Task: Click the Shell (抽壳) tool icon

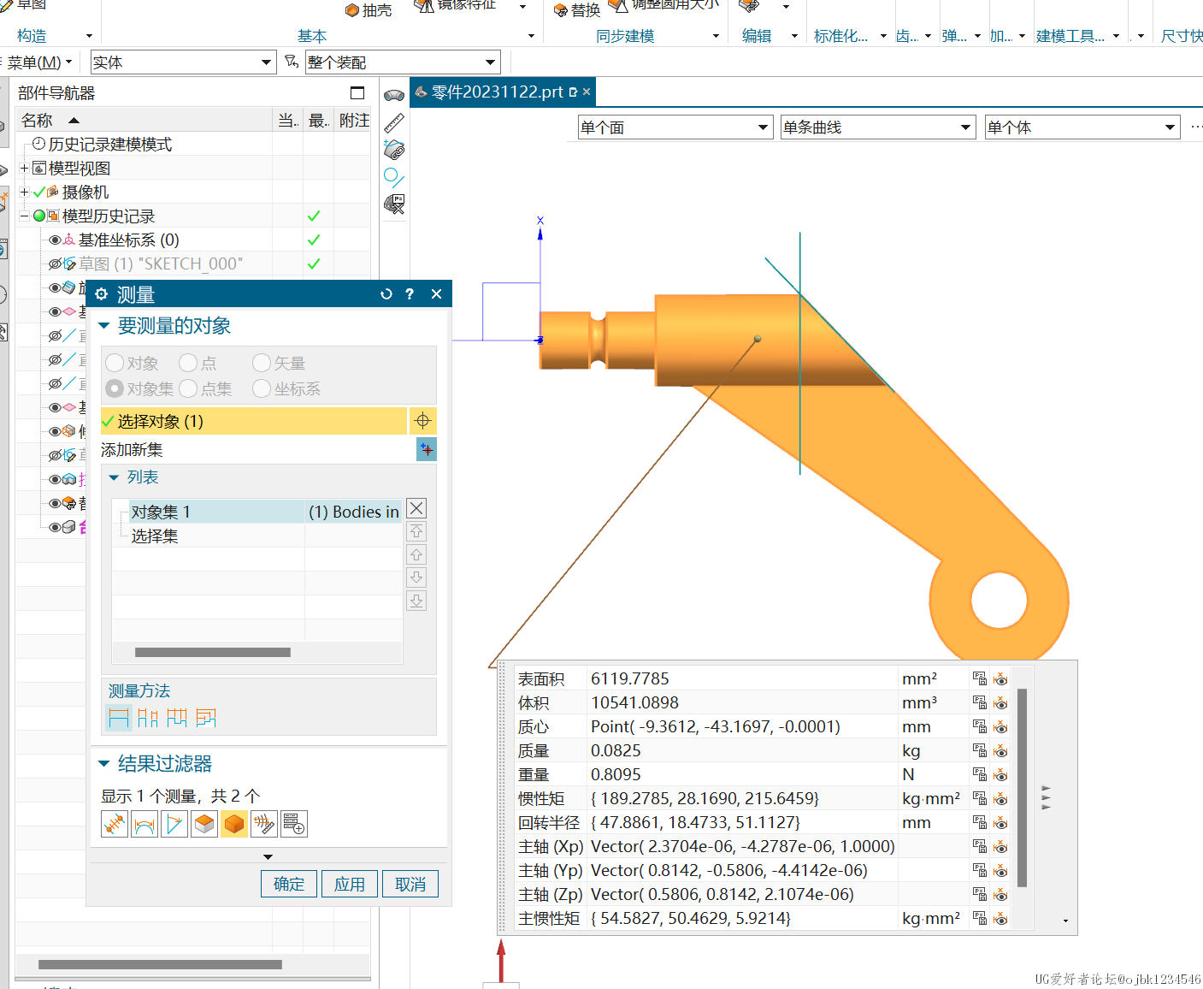Action: pyautogui.click(x=351, y=10)
